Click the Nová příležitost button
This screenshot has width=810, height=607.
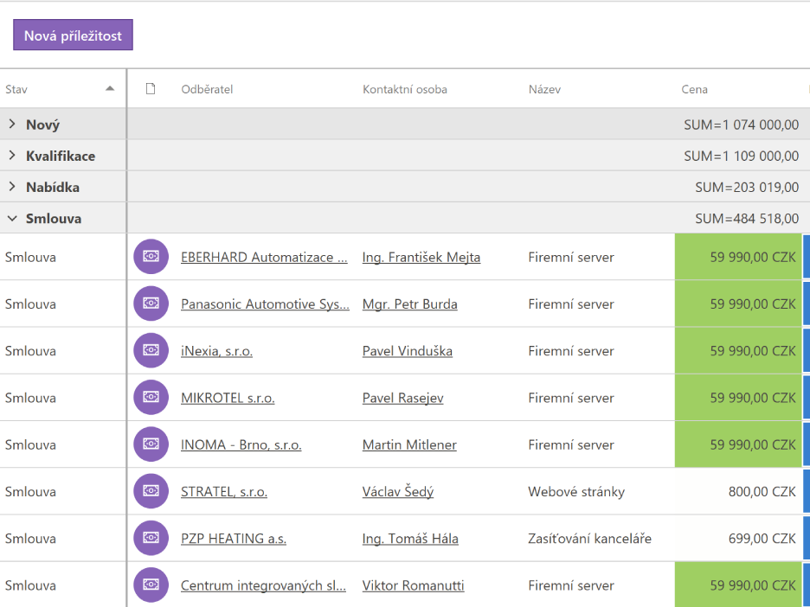coord(73,35)
